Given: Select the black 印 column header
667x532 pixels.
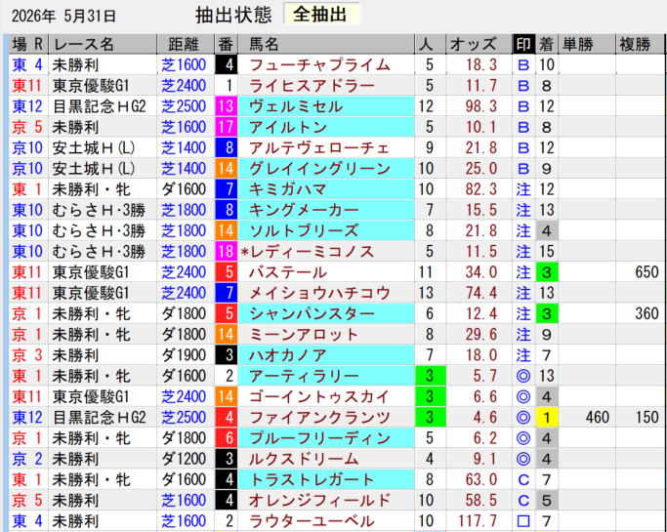Looking at the screenshot, I should (x=523, y=44).
